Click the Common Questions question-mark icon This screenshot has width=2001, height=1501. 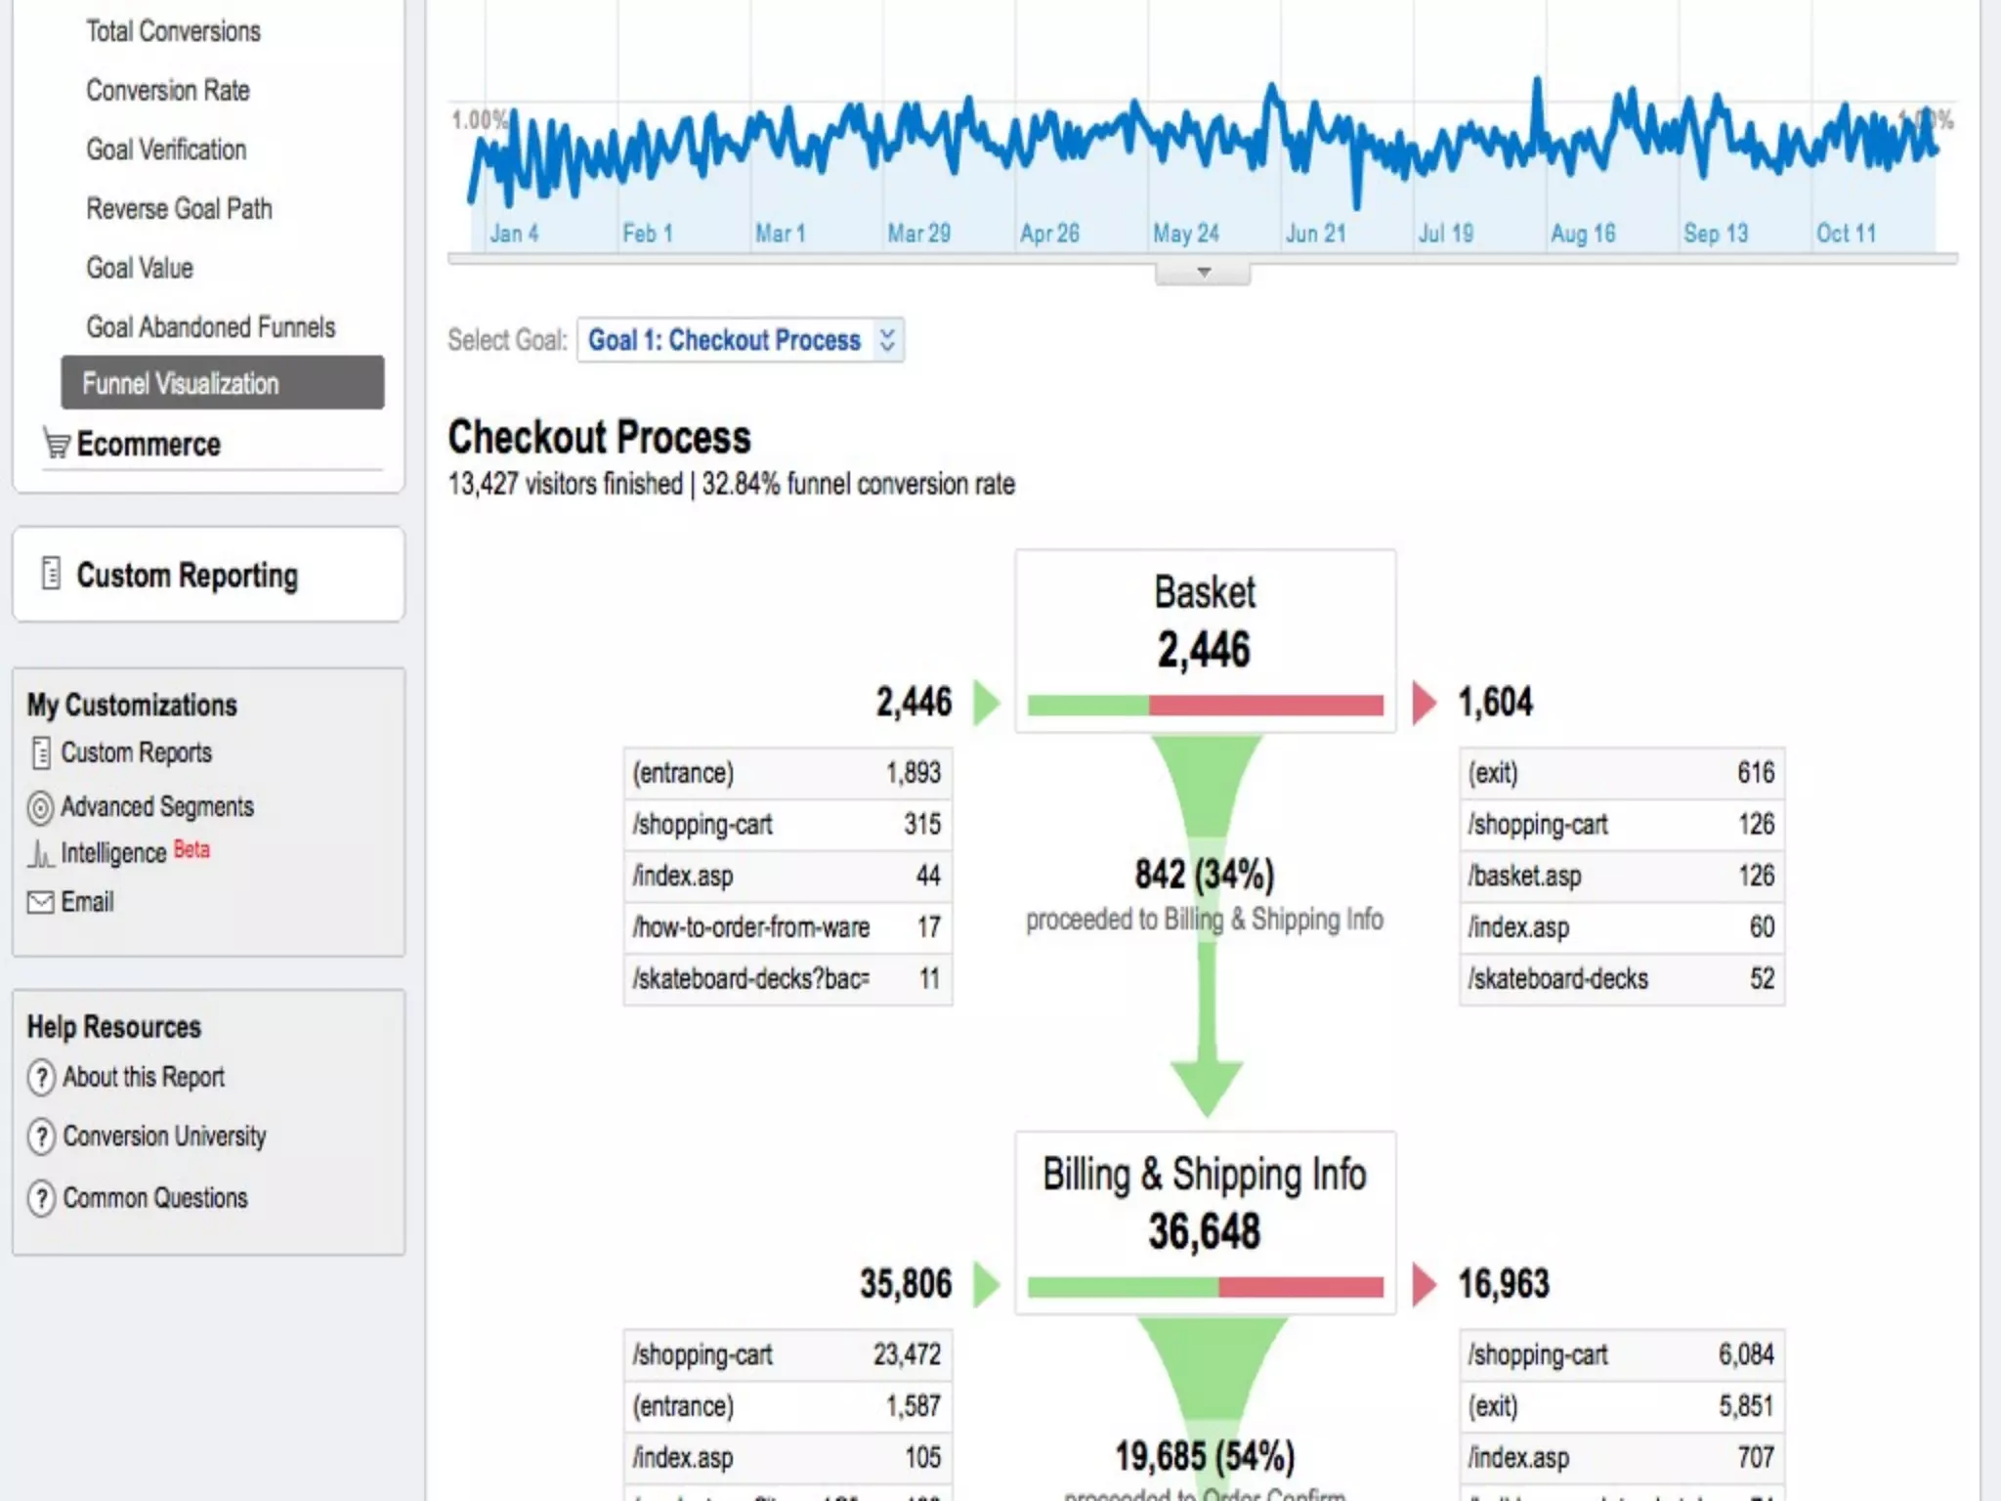[x=41, y=1198]
